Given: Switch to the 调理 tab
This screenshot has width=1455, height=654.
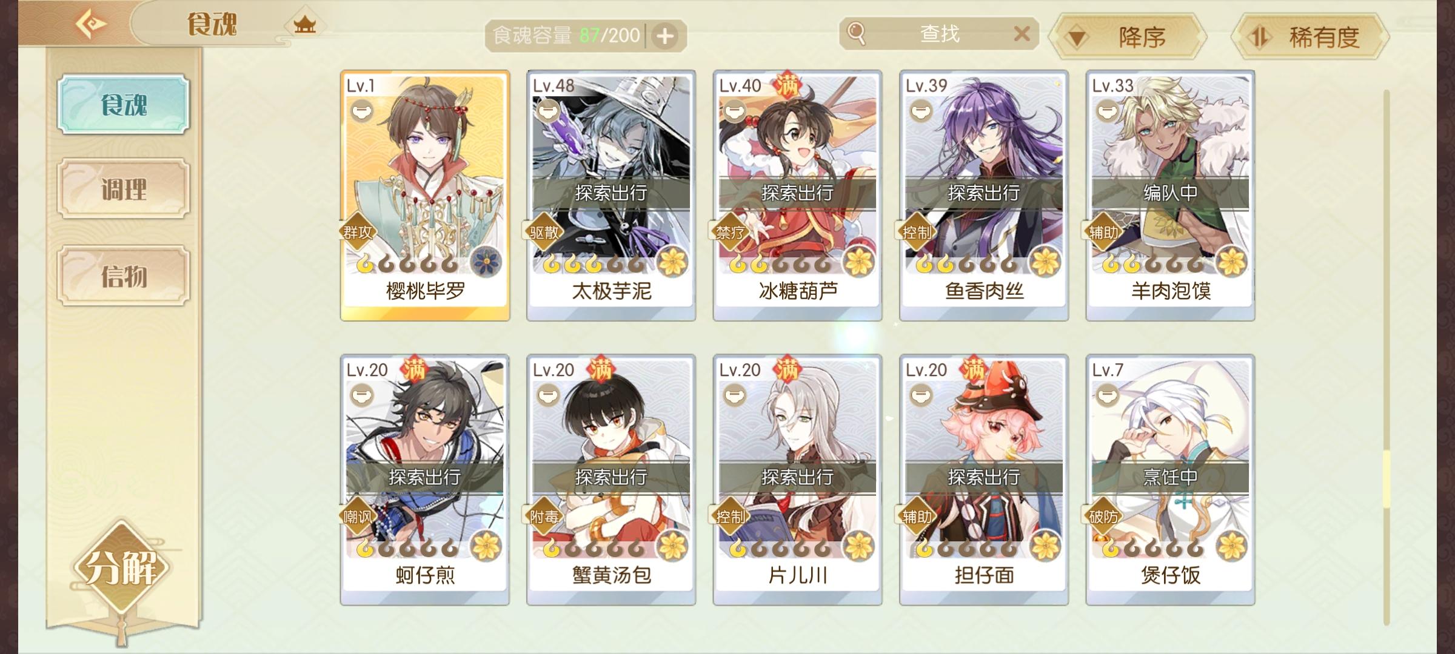Looking at the screenshot, I should 124,190.
